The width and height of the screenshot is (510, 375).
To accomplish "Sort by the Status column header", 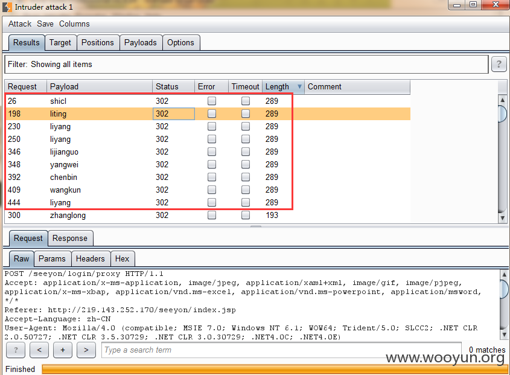I will pos(173,86).
